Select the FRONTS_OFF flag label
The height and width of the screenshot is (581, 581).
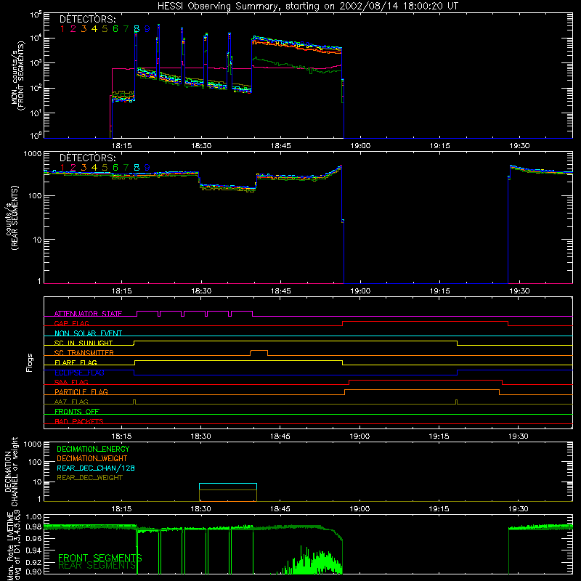[x=77, y=411]
